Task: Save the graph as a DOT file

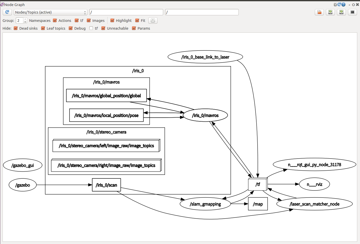Action: click(330, 12)
